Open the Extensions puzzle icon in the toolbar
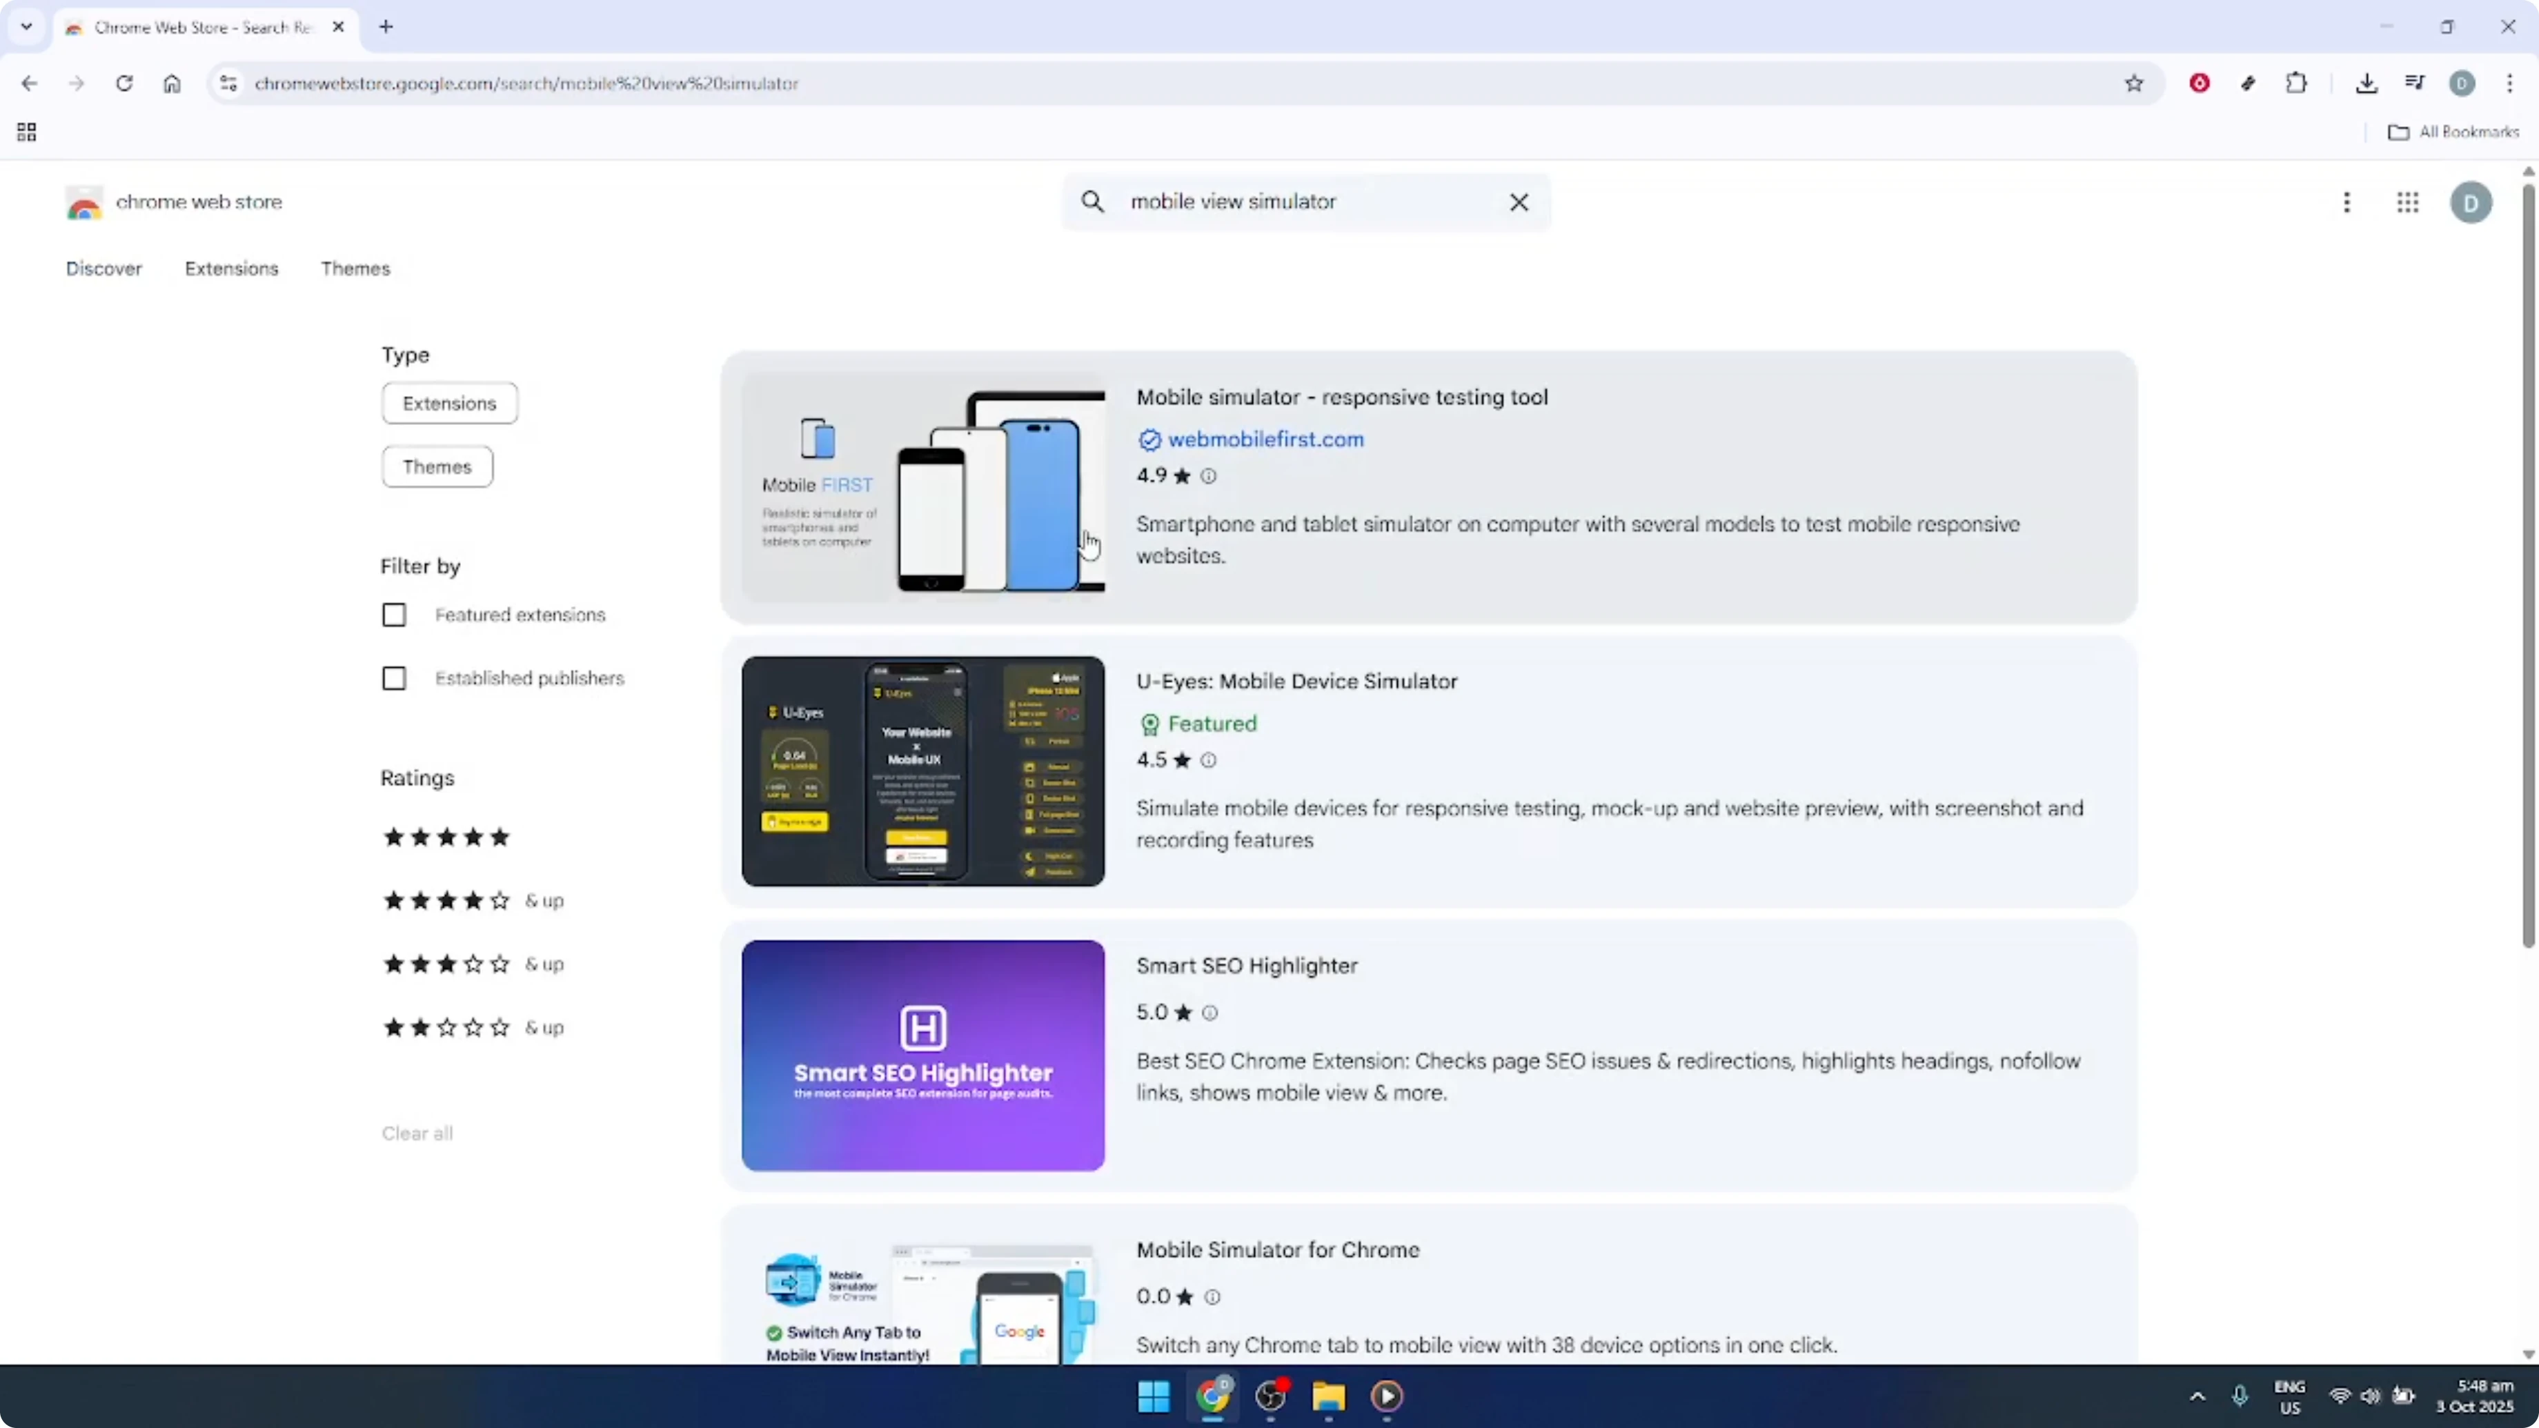This screenshot has height=1428, width=2539. [x=2297, y=83]
